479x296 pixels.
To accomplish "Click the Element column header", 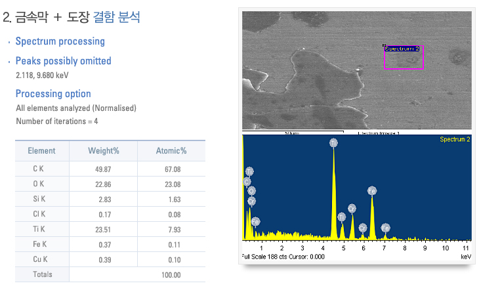I will point(41,151).
